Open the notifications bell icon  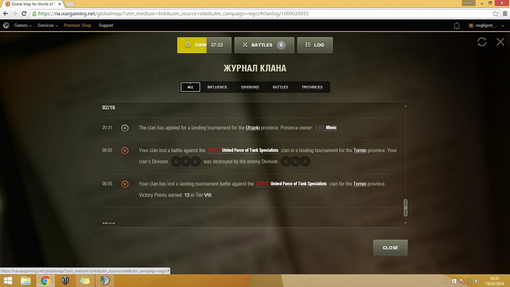coord(456,26)
